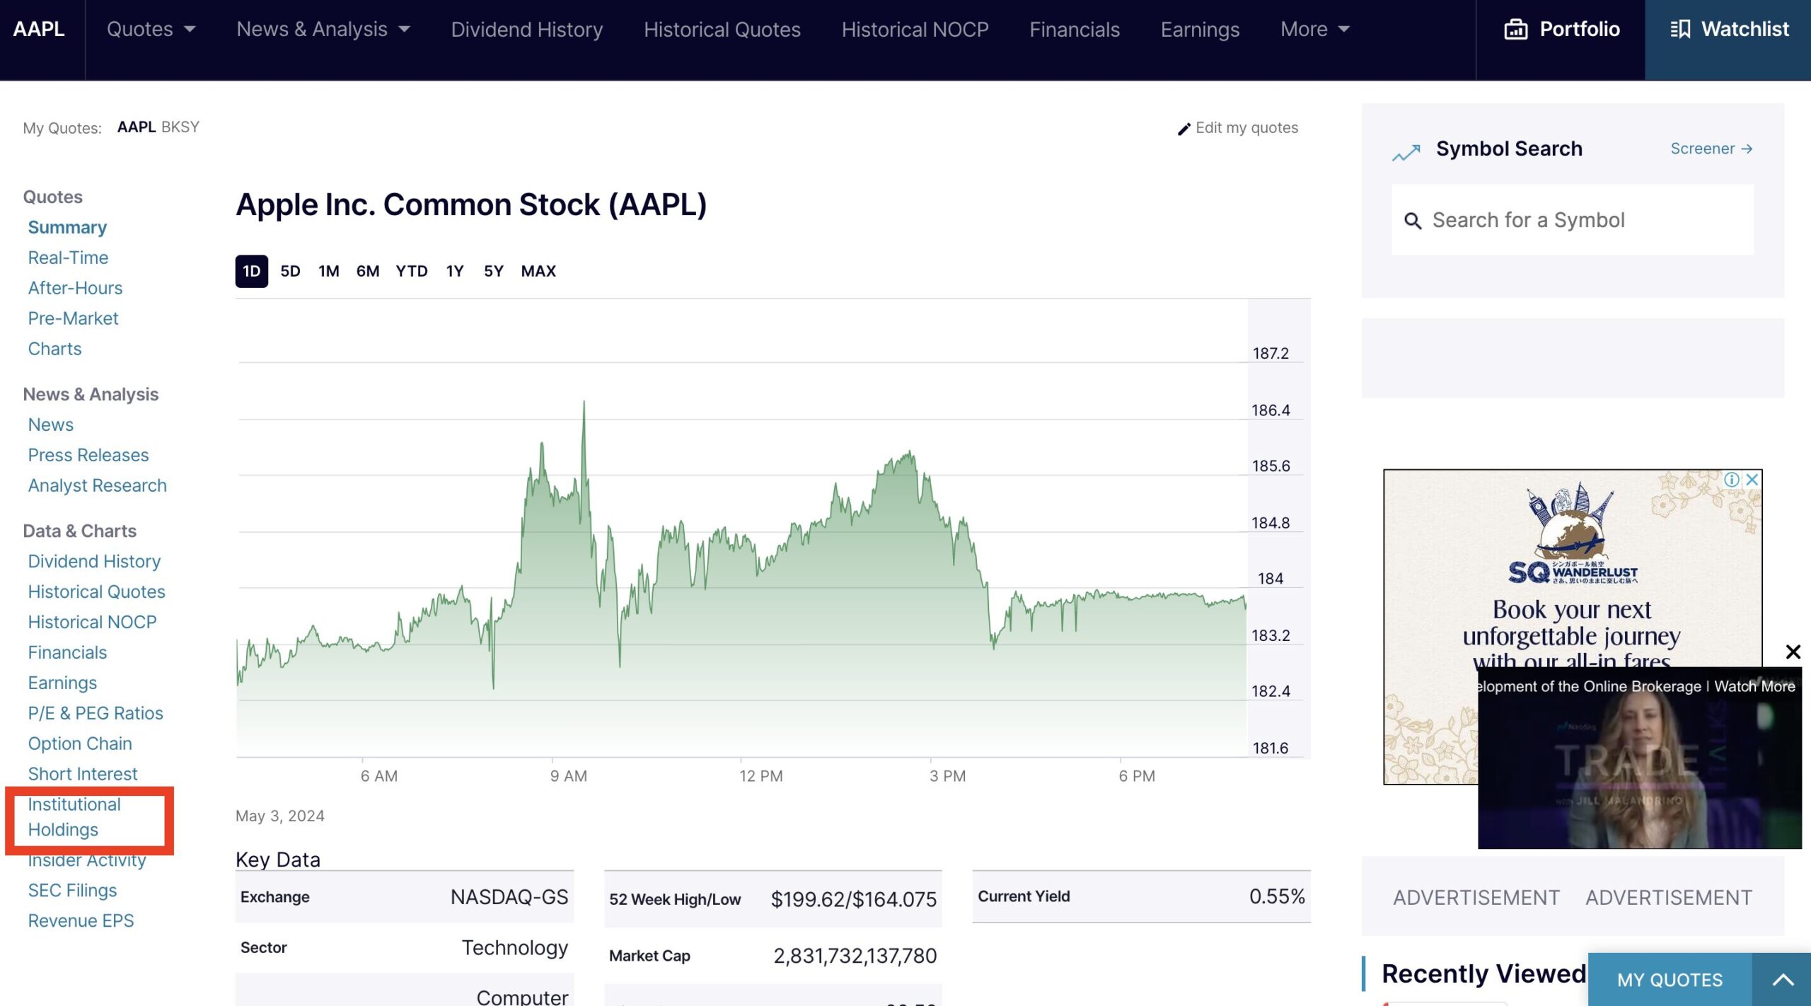Open Financials in top nav

(1074, 29)
